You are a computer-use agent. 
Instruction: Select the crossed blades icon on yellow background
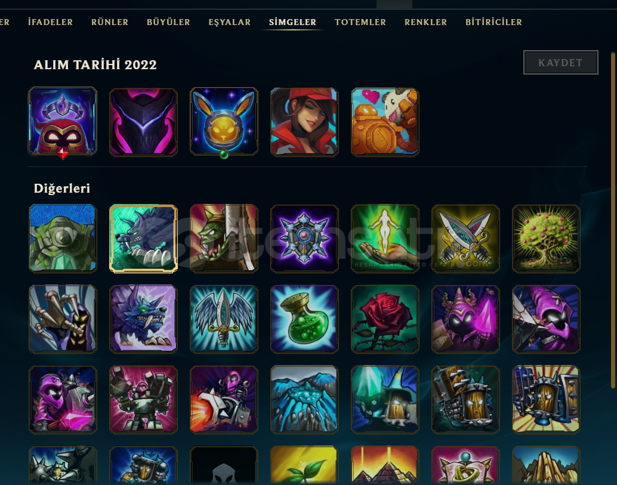(x=465, y=239)
